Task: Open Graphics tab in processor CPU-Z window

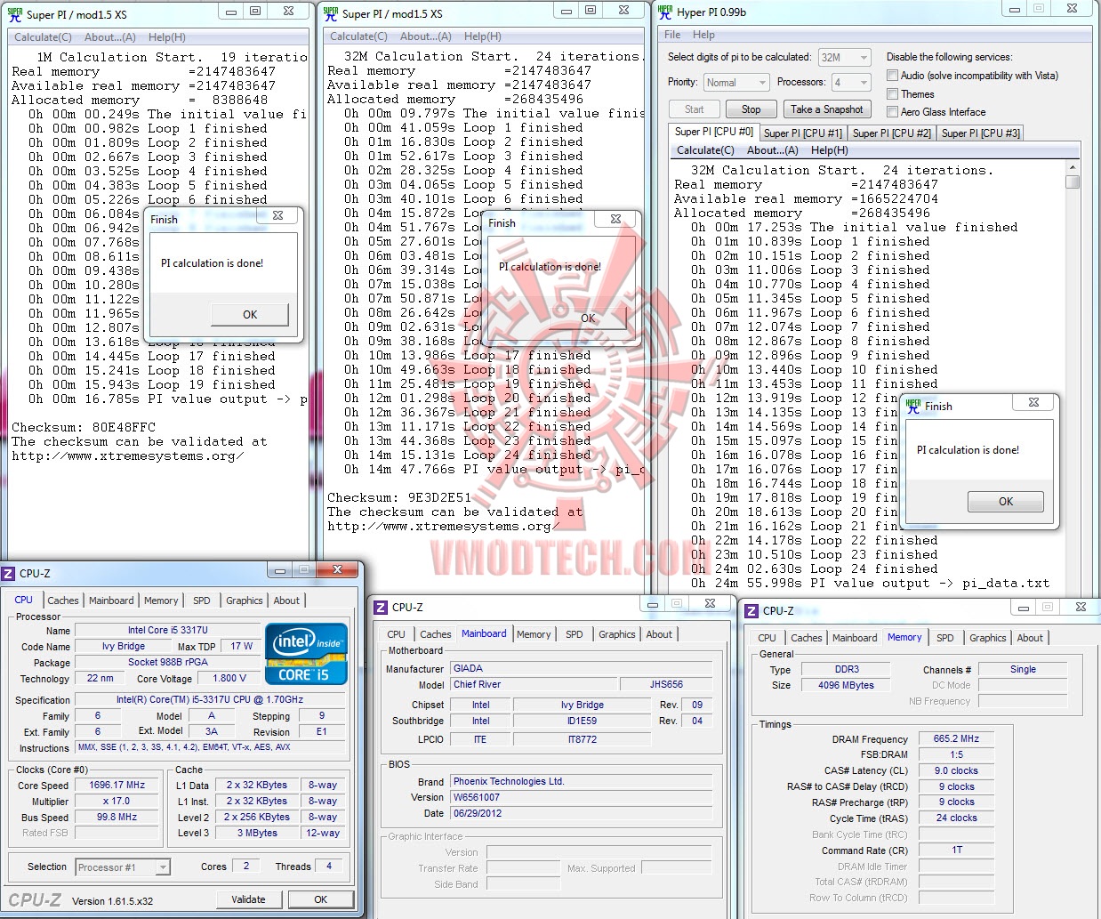Action: 244,601
